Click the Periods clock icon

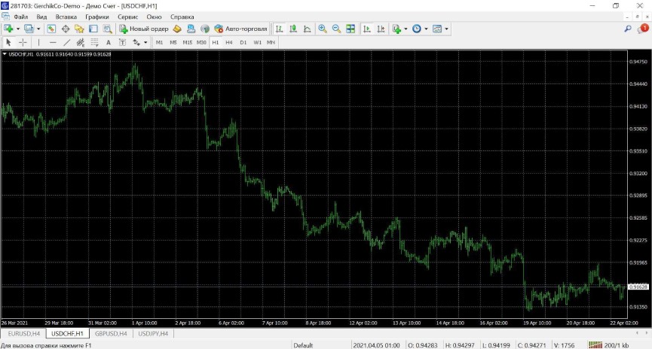pyautogui.click(x=417, y=29)
